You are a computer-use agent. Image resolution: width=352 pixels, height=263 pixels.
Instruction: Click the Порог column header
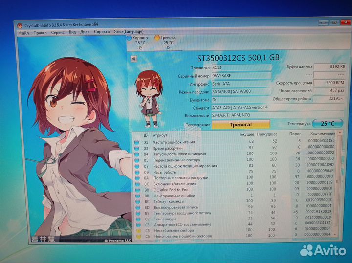[x=295, y=134]
